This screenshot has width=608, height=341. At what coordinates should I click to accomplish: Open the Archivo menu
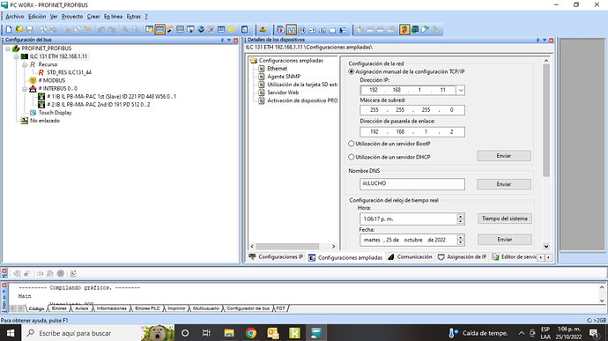click(x=15, y=16)
